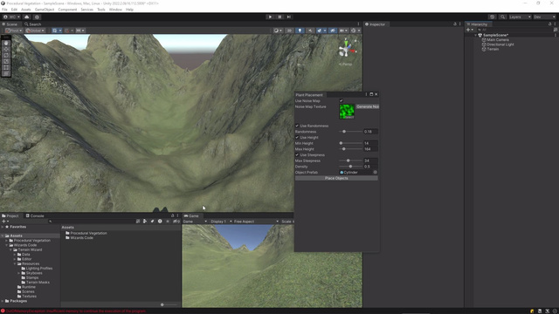This screenshot has width=559, height=314.
Task: Open the cloud services icon
Action: [x=27, y=17]
